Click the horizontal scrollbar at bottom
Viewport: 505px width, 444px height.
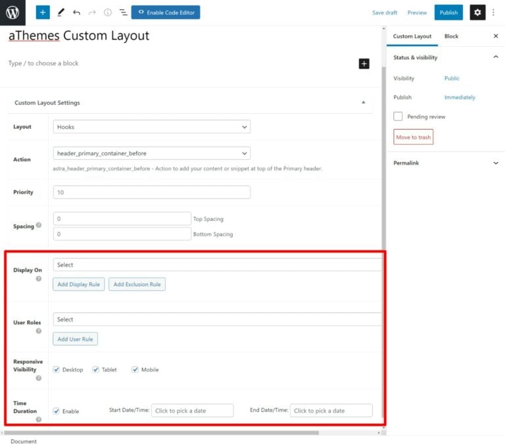coord(161,433)
